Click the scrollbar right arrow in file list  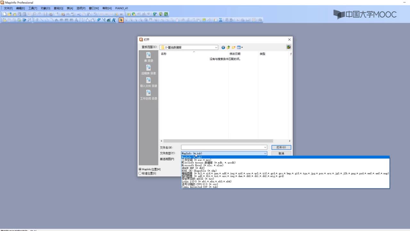click(290, 141)
